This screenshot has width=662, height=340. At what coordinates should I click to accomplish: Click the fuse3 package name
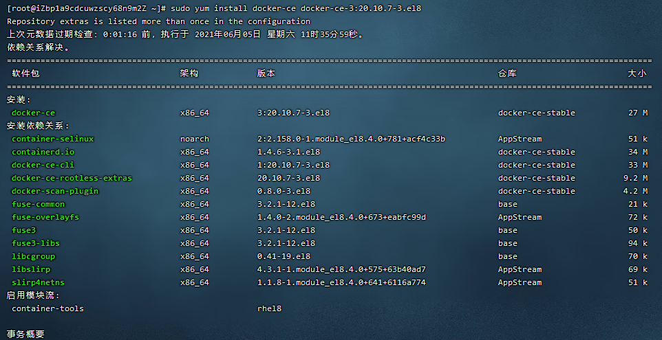pyautogui.click(x=23, y=231)
